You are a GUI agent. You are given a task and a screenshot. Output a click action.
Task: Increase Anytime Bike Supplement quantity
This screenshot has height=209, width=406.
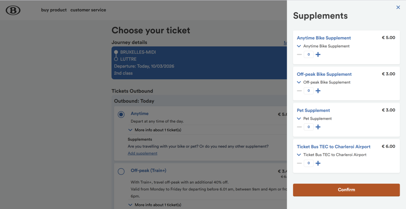tap(318, 54)
